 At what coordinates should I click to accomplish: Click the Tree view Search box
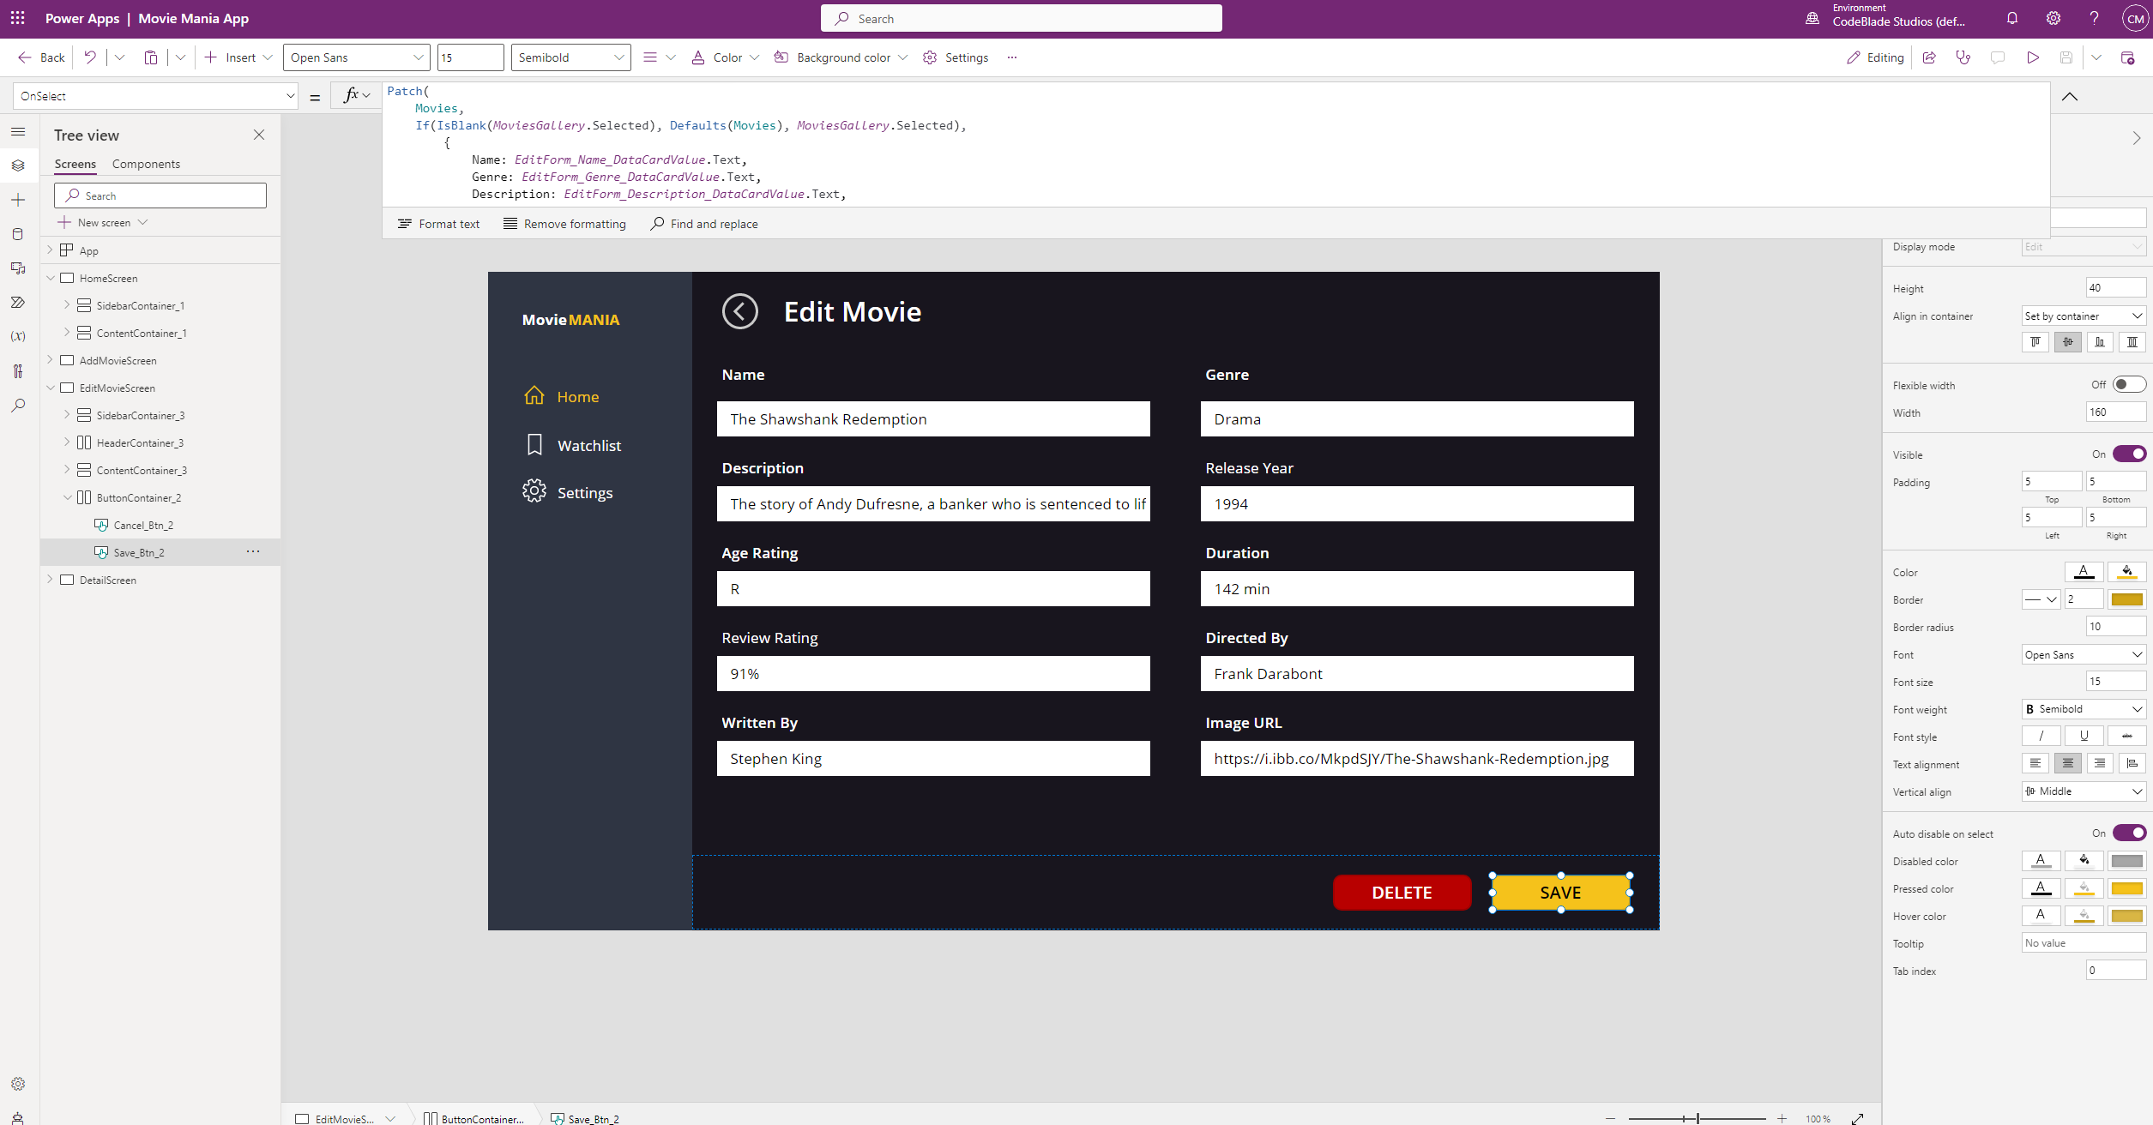[160, 196]
